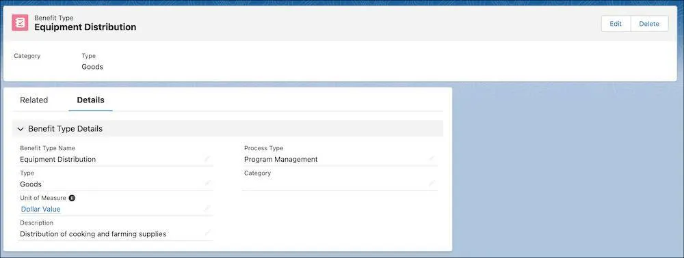Click pencil icon for Description field

click(x=207, y=233)
